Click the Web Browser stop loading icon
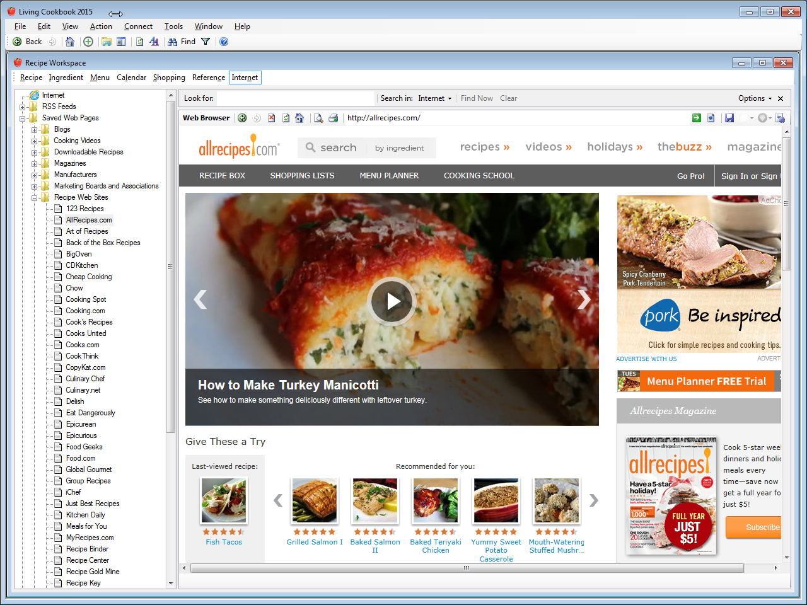 [x=271, y=118]
